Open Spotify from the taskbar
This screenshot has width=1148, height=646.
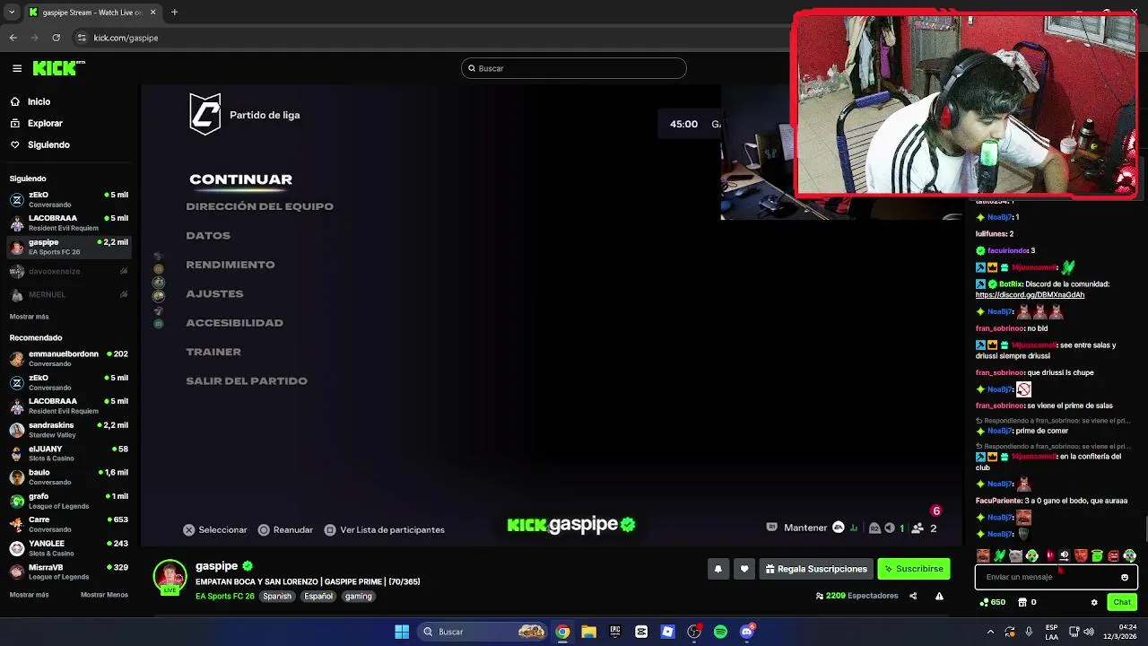(x=720, y=632)
